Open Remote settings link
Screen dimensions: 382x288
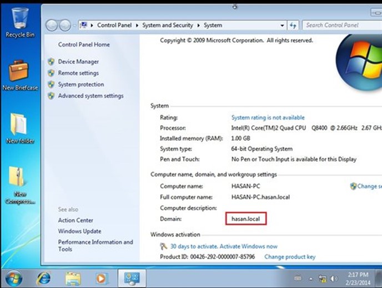point(78,73)
